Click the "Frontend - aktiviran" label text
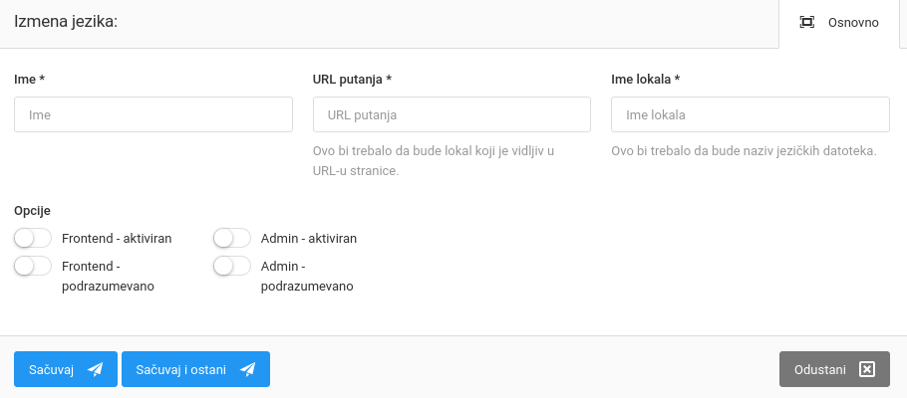This screenshot has width=907, height=398. point(117,239)
